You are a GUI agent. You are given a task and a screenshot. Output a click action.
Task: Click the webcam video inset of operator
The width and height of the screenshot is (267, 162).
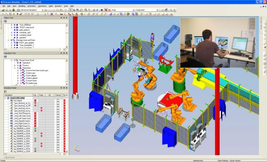[x=218, y=43]
